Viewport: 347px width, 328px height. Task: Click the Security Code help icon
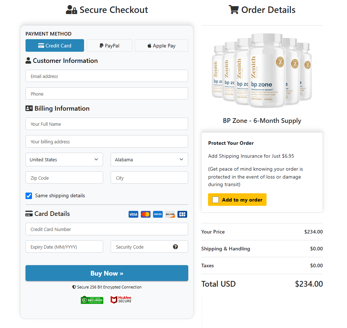click(175, 246)
